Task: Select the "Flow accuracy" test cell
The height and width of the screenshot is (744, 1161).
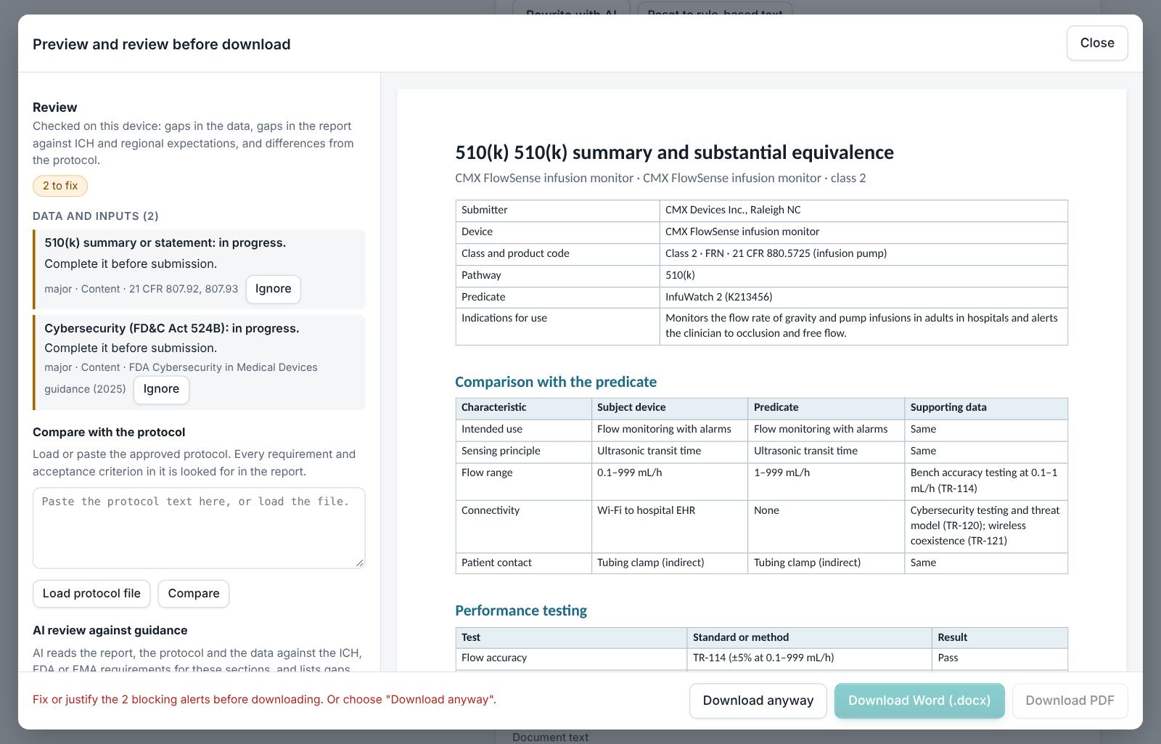Action: [571, 658]
